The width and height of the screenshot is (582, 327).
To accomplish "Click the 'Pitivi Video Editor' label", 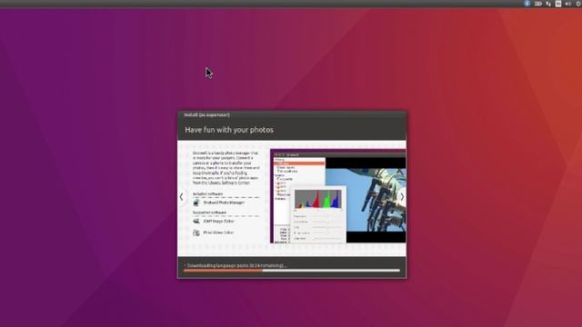I will click(218, 233).
